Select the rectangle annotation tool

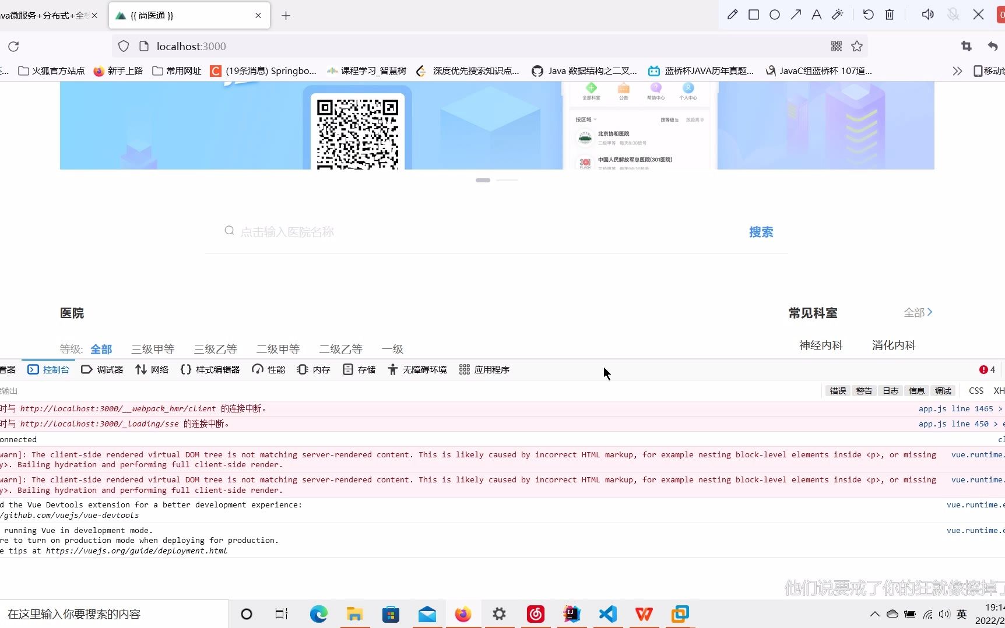pos(754,15)
